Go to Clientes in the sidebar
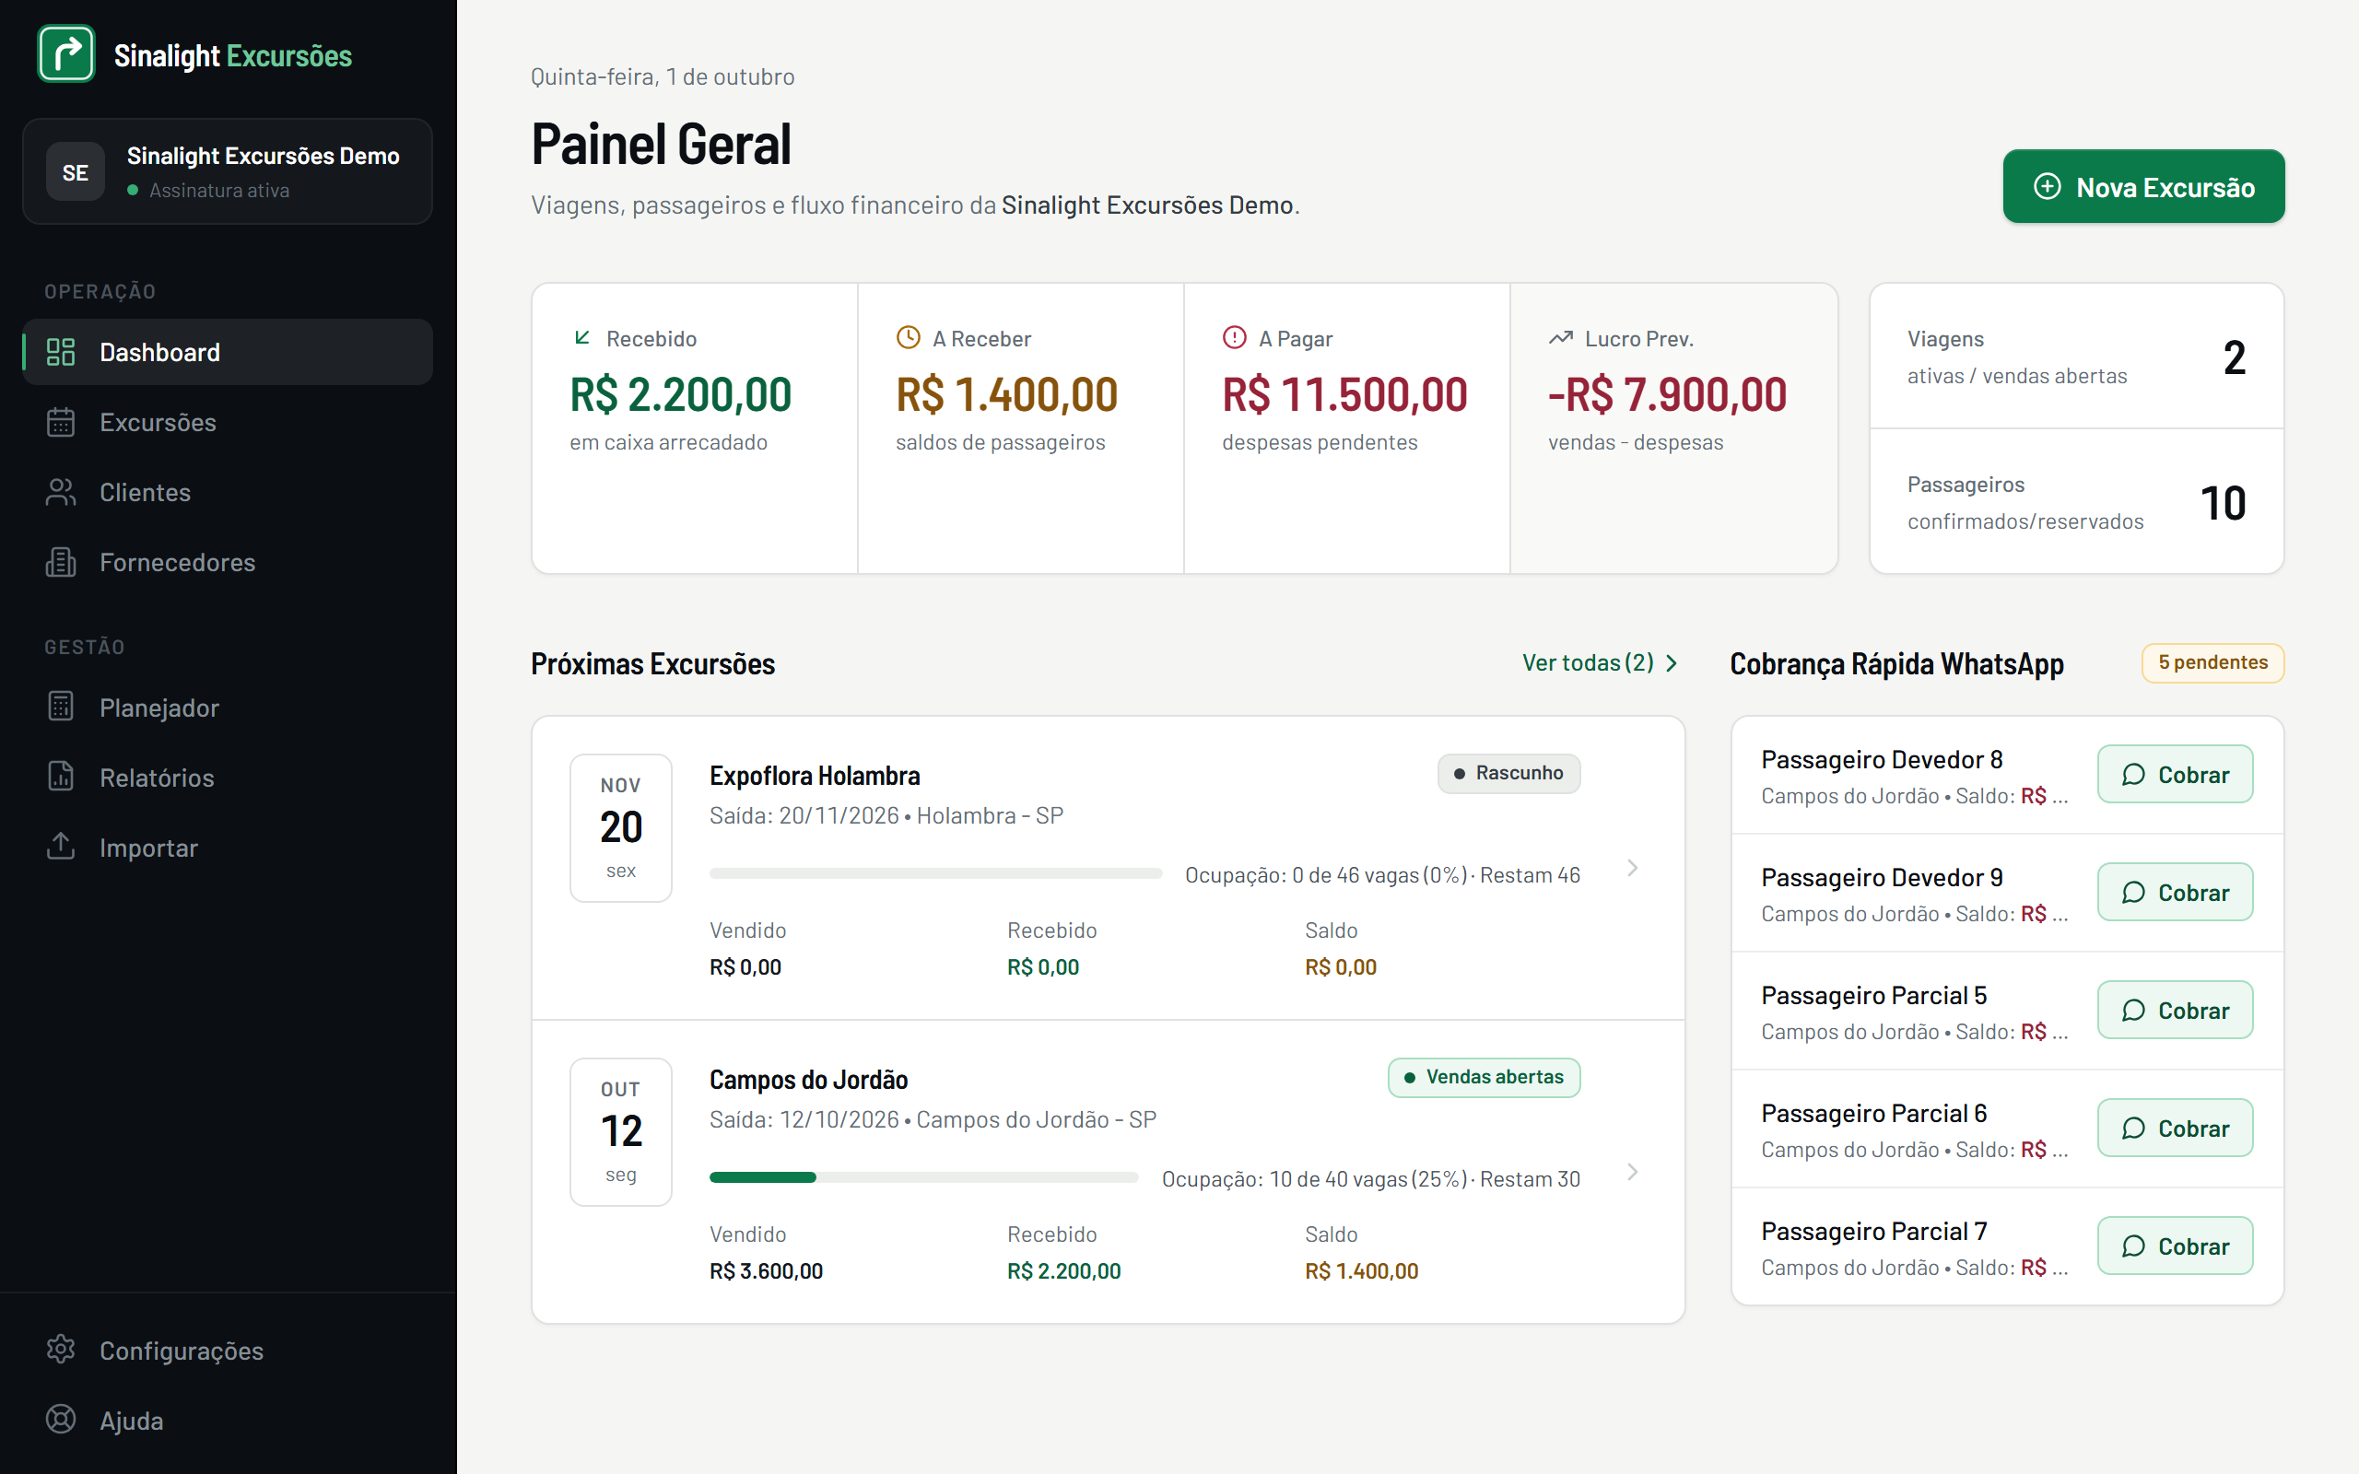The image size is (2359, 1474). 227,492
